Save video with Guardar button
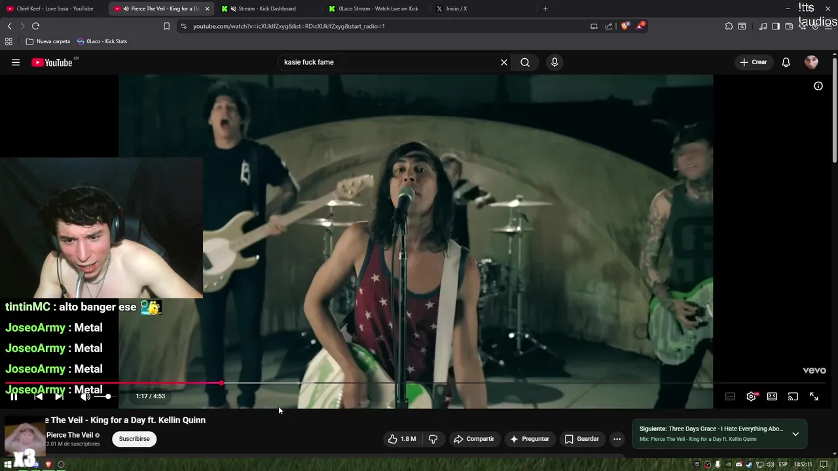 pos(582,439)
